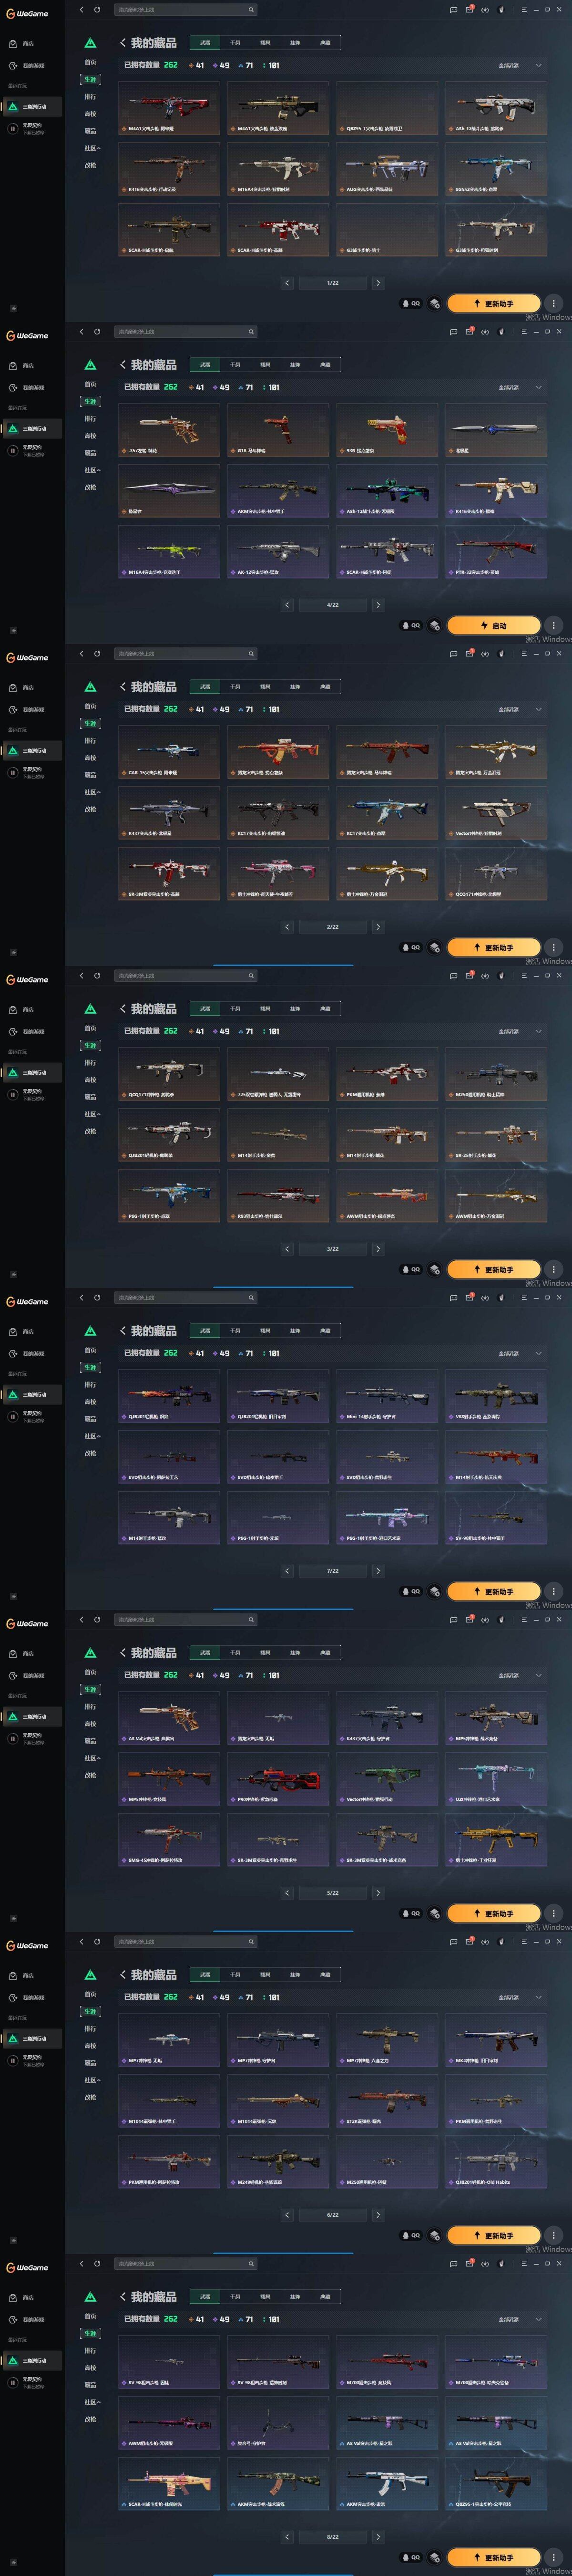Click the QQ button in the 4/22 window
This screenshot has width=572, height=2576.
point(411,625)
